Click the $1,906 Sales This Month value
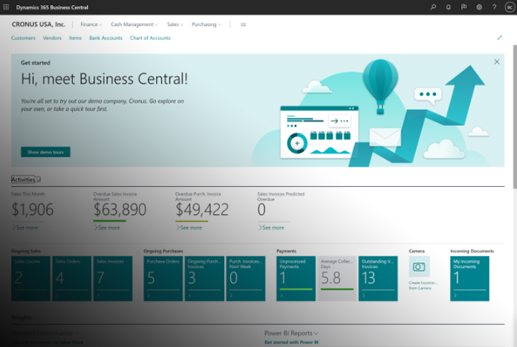This screenshot has width=517, height=347. tap(33, 210)
